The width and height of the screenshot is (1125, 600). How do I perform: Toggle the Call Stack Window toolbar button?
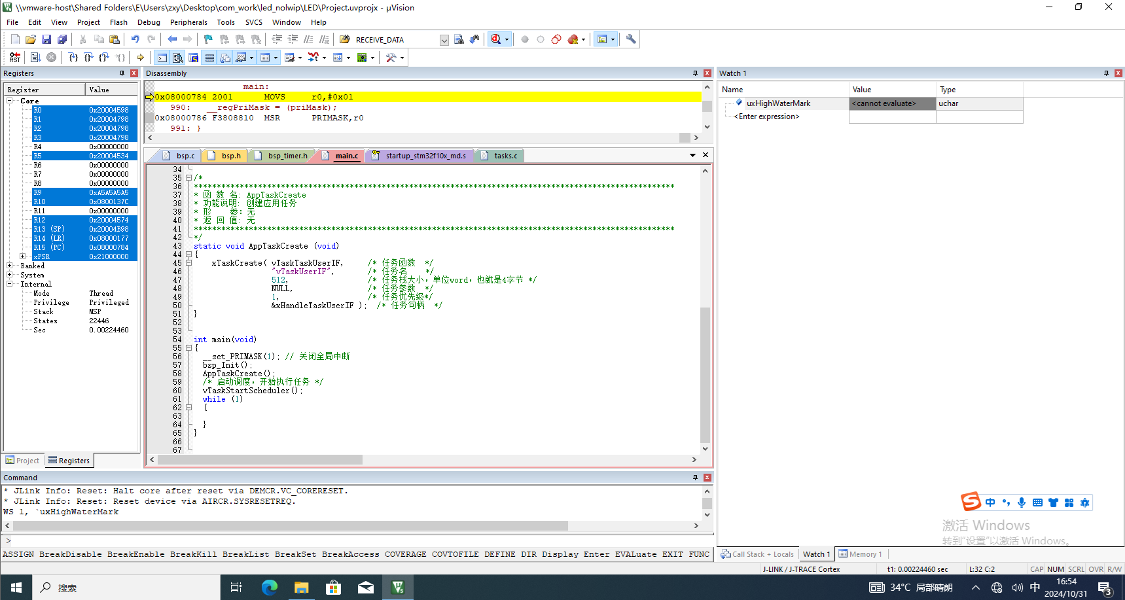(x=225, y=58)
